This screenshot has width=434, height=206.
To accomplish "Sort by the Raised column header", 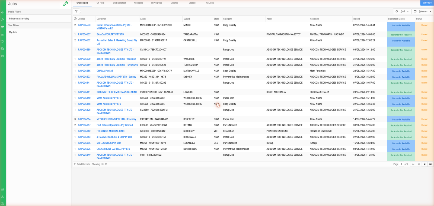I will pyautogui.click(x=356, y=19).
